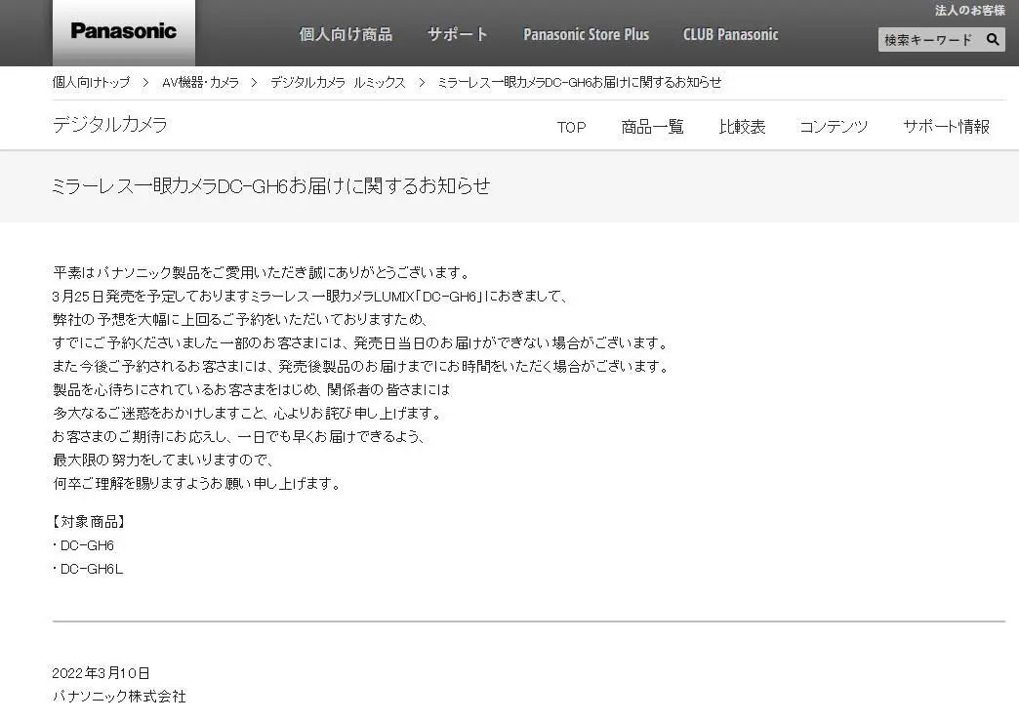
Task: Open the サポート情報 tab
Action: [x=946, y=127]
